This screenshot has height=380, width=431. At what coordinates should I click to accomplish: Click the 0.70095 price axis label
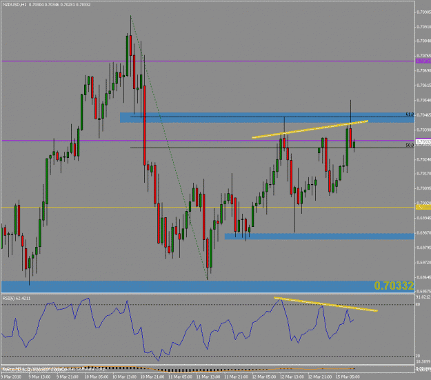click(x=423, y=188)
